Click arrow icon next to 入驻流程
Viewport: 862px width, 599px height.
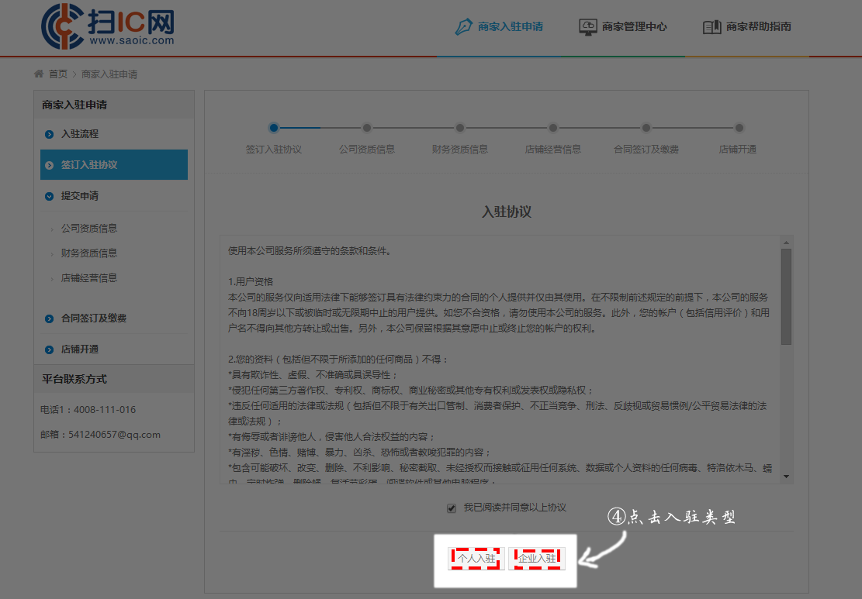coord(49,134)
